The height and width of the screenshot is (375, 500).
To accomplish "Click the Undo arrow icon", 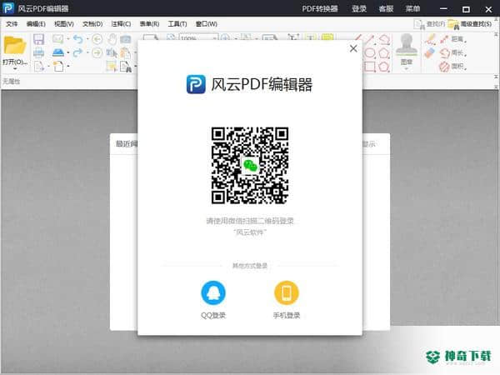I will (x=77, y=39).
